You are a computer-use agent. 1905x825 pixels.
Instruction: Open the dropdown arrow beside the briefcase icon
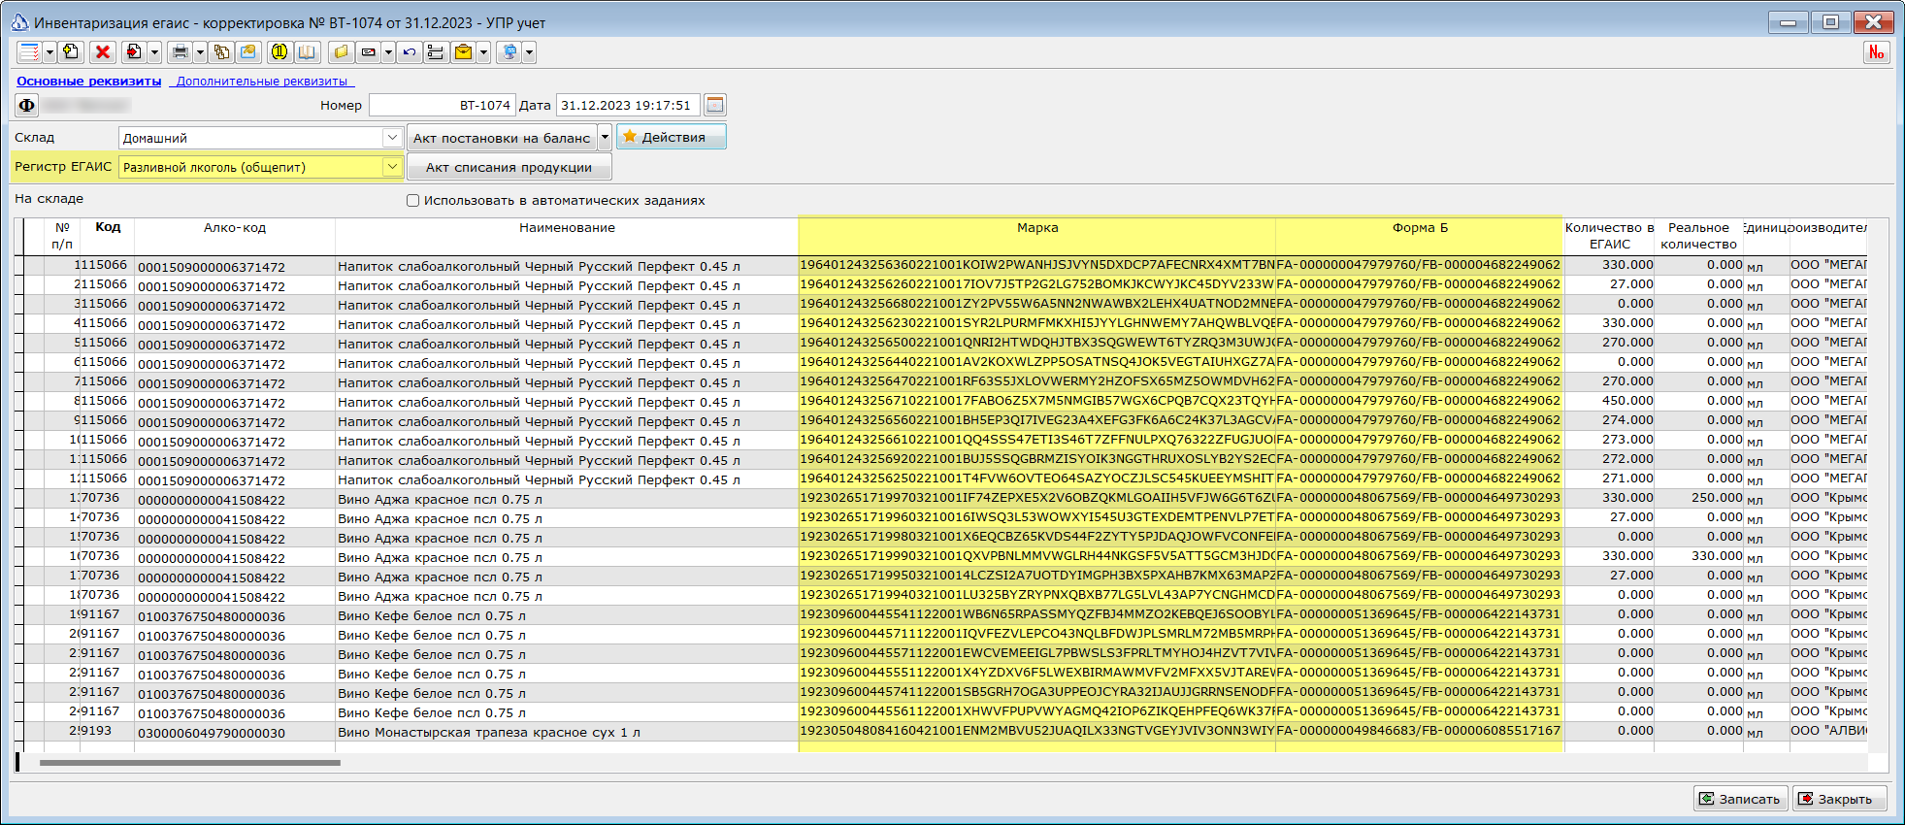[x=483, y=52]
